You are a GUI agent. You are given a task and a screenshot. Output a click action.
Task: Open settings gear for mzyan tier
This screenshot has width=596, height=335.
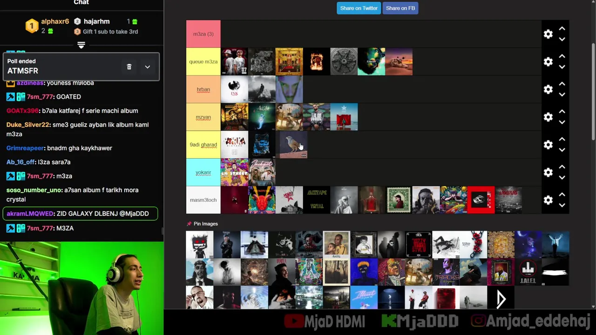point(548,117)
